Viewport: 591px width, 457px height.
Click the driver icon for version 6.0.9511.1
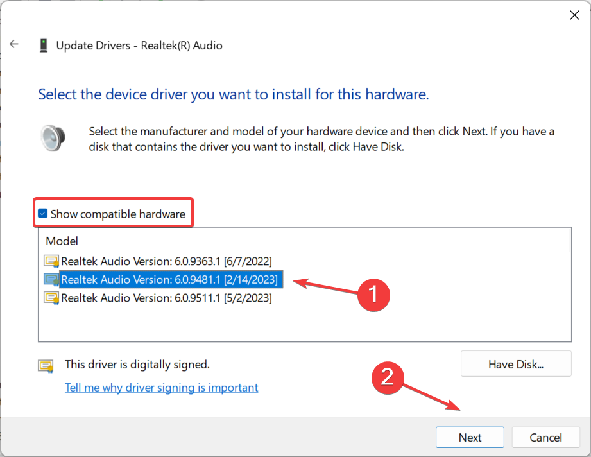(51, 298)
